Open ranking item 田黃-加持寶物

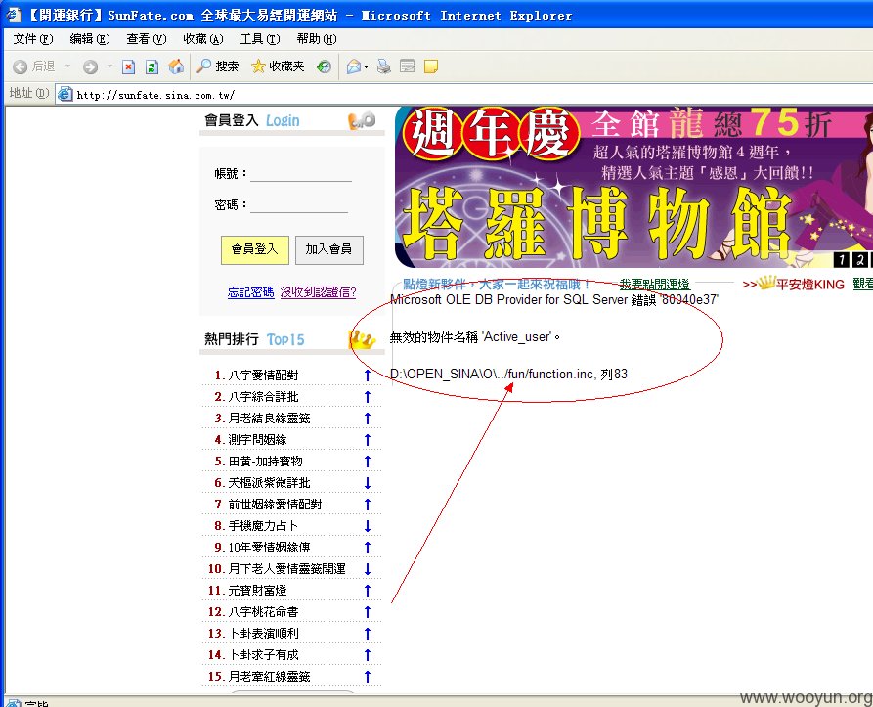[x=266, y=462]
